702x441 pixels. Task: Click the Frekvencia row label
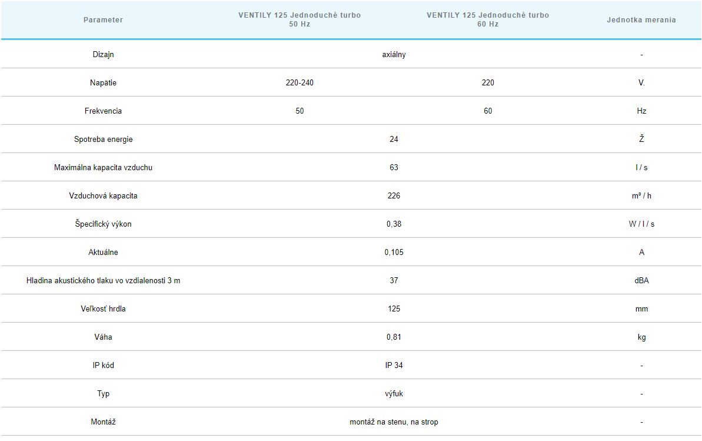103,111
